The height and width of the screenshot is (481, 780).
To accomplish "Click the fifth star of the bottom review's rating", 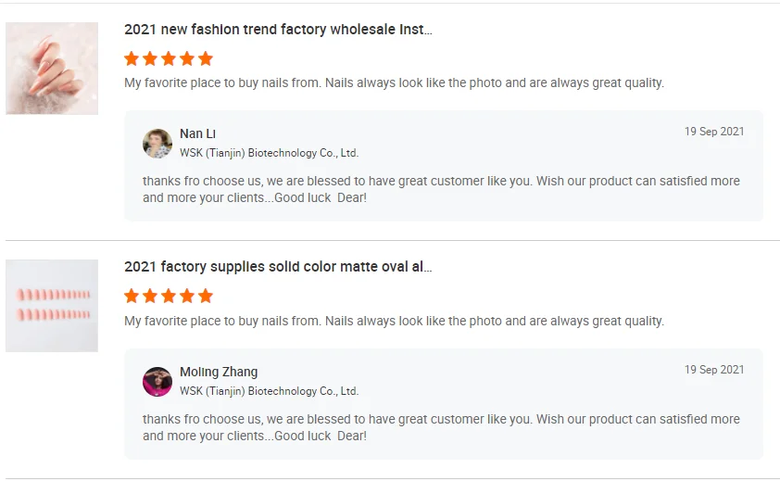I will pos(206,297).
